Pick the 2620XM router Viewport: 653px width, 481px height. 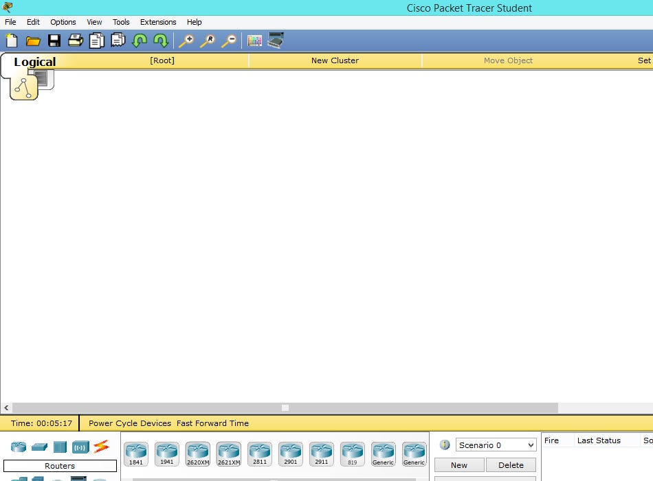(x=198, y=454)
